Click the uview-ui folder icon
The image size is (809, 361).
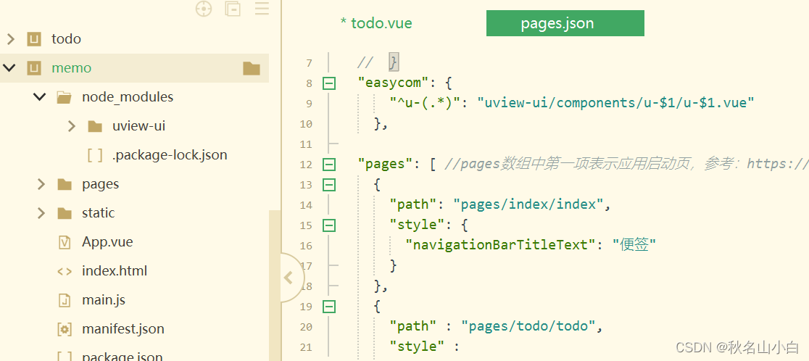[x=94, y=126]
